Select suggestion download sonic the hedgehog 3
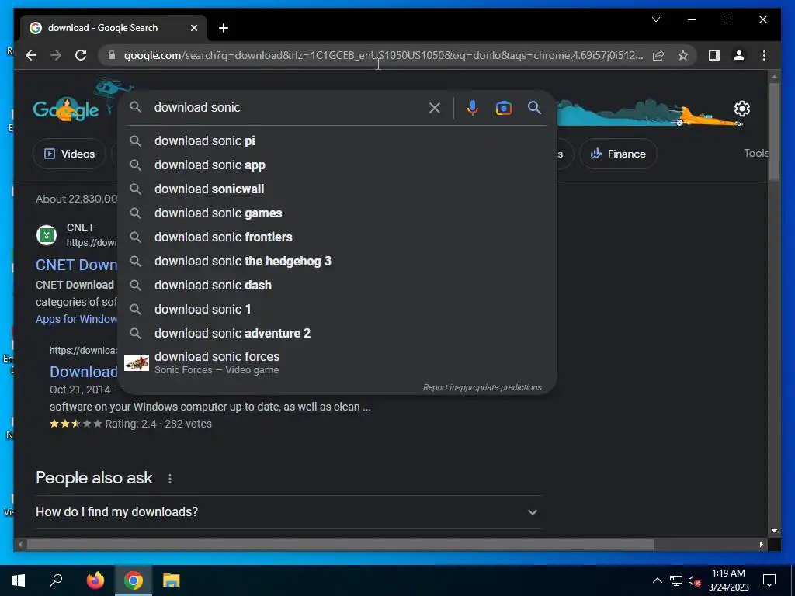This screenshot has height=596, width=795. coord(337,261)
